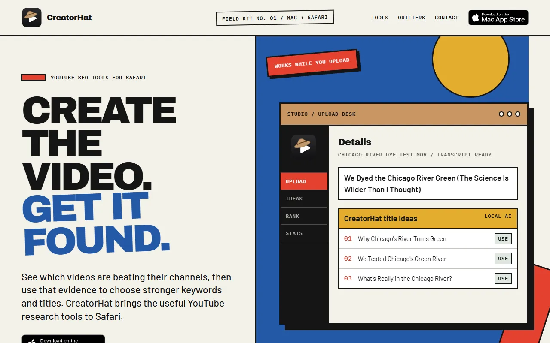Click the title idea number 03

(x=348, y=279)
